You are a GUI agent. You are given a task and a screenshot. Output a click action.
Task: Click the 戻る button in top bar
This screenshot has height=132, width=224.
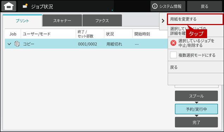click(204, 6)
